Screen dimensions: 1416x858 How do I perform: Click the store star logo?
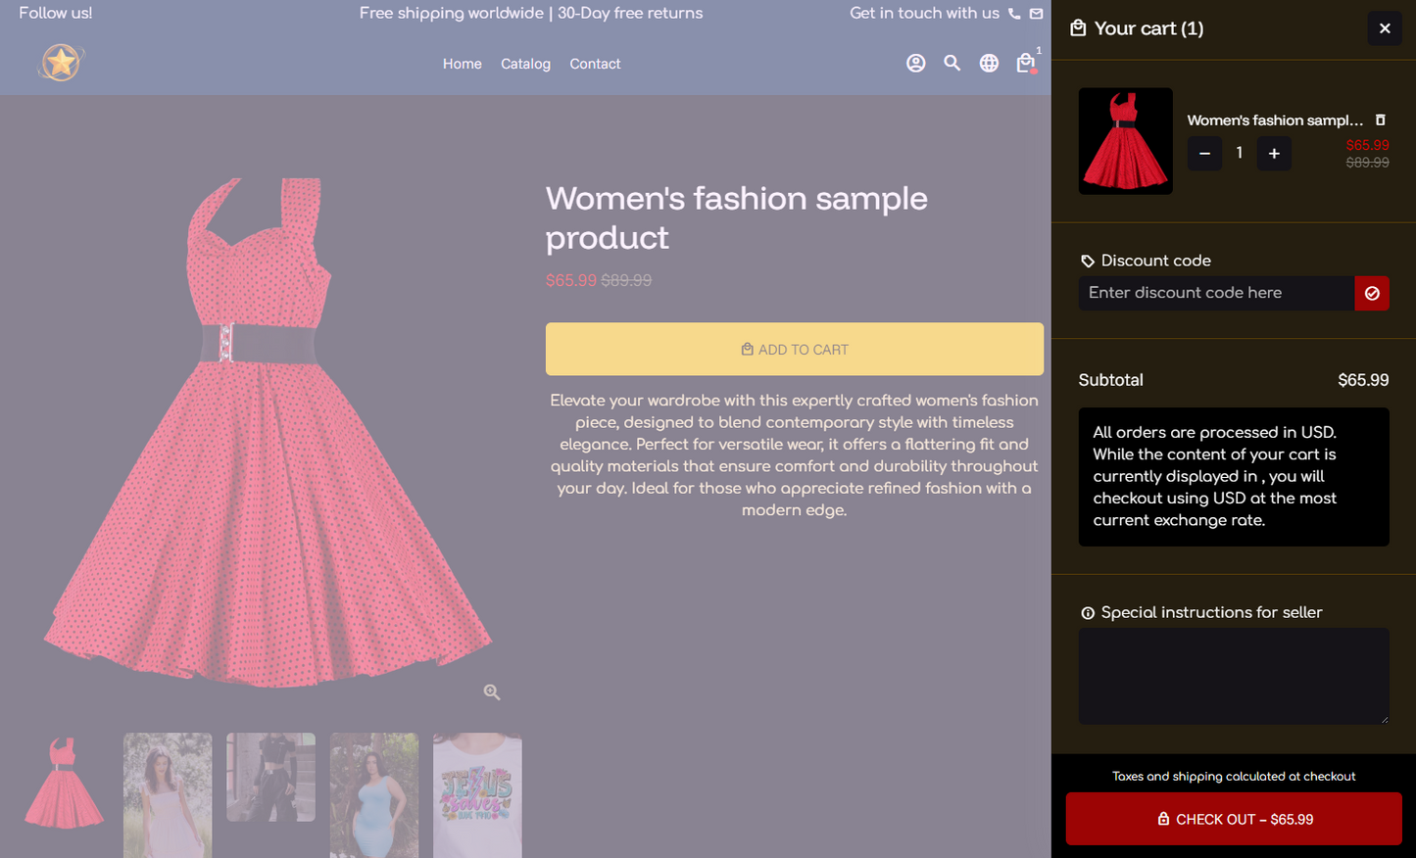click(61, 64)
